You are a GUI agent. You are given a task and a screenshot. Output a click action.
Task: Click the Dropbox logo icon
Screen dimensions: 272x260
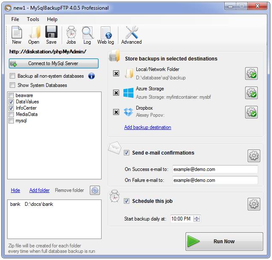coord(128,112)
